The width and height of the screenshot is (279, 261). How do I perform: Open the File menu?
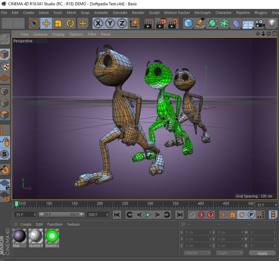click(x=4, y=13)
